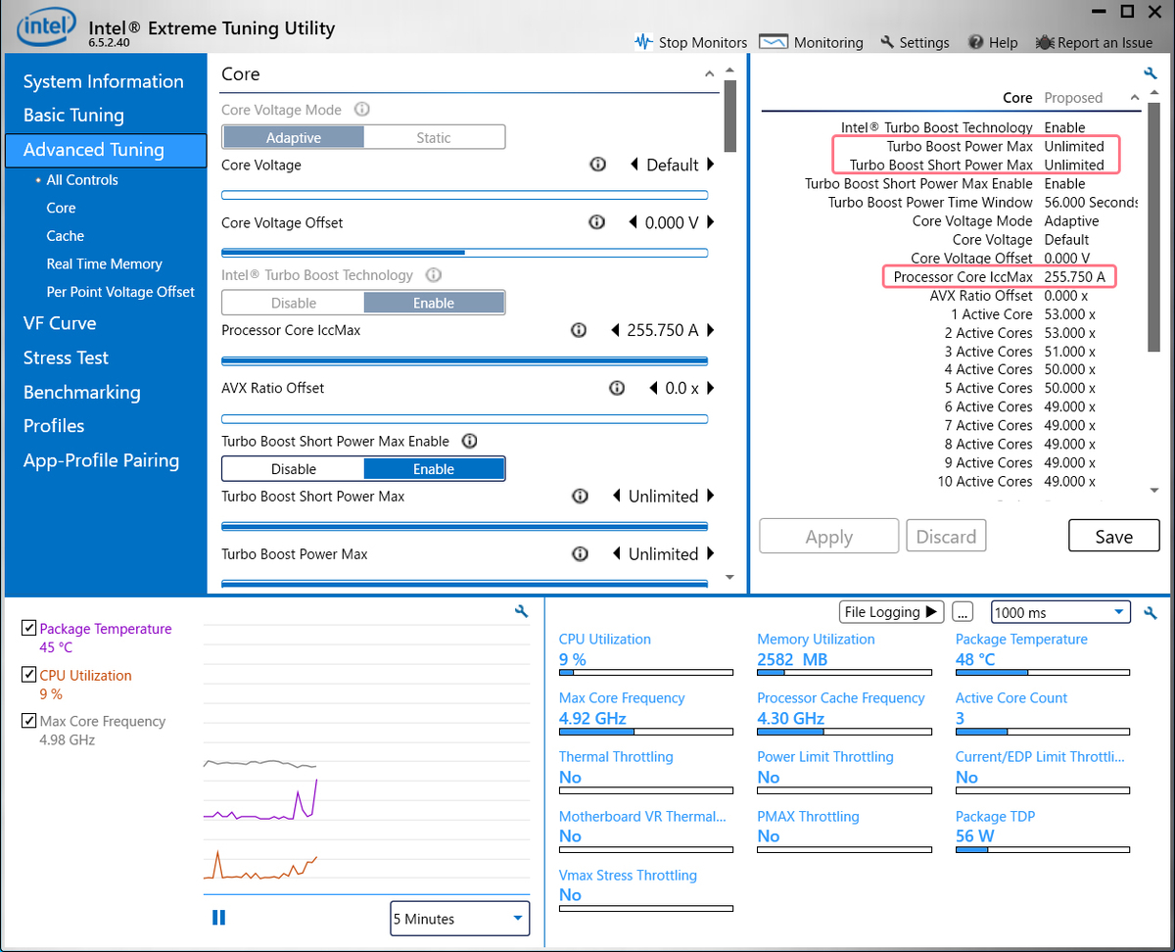Image resolution: width=1175 pixels, height=952 pixels.
Task: Select Per Point Voltage Offset sub-item
Action: click(120, 292)
